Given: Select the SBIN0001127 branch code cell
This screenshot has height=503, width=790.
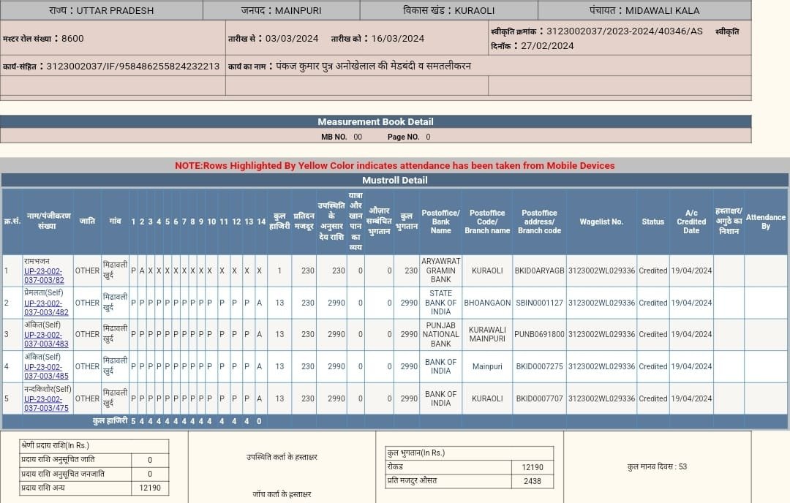Looking at the screenshot, I should point(540,303).
